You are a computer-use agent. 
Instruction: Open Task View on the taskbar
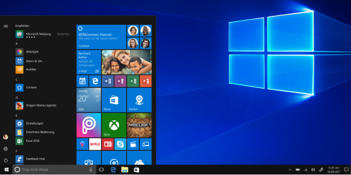101,170
